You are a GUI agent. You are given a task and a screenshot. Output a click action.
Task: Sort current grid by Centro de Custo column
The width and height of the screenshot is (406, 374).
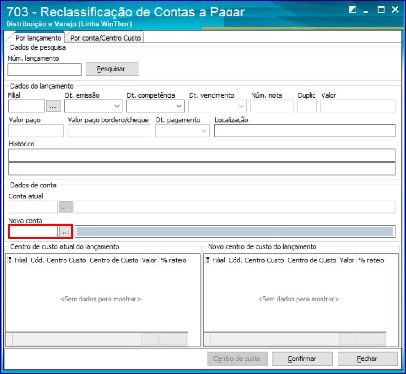click(114, 260)
